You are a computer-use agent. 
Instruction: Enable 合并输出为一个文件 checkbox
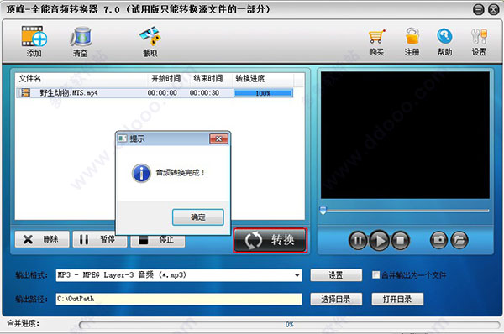coord(375,275)
